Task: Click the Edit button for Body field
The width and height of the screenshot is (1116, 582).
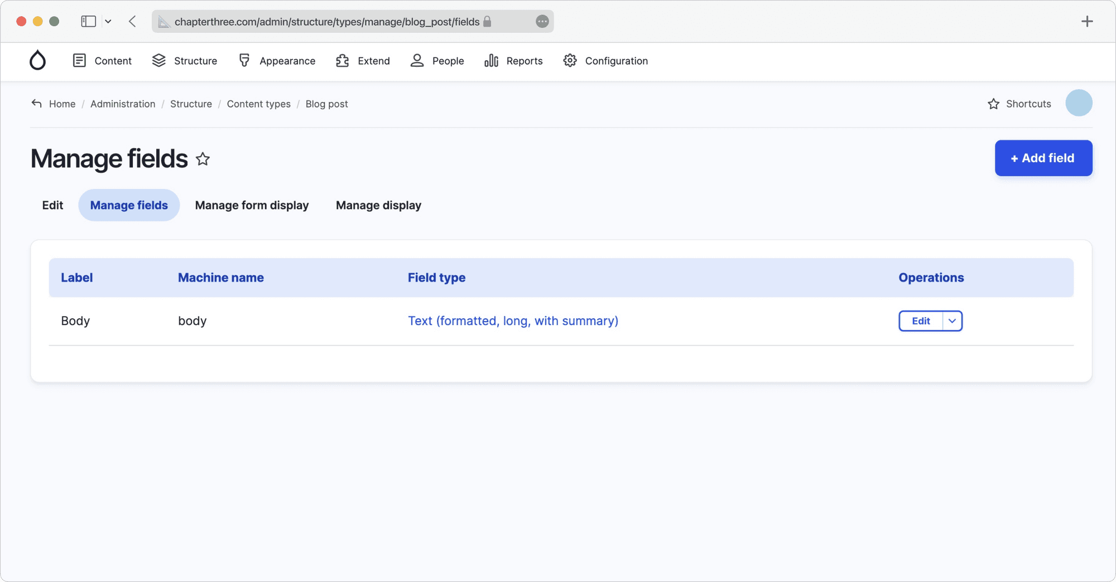Action: coord(921,321)
